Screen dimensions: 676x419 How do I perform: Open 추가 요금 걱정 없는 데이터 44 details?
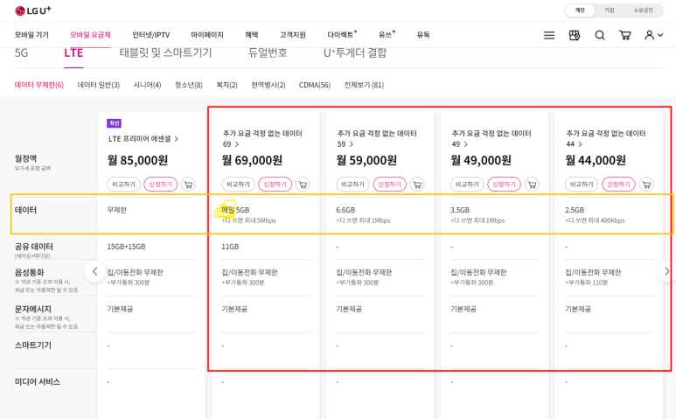click(x=606, y=138)
